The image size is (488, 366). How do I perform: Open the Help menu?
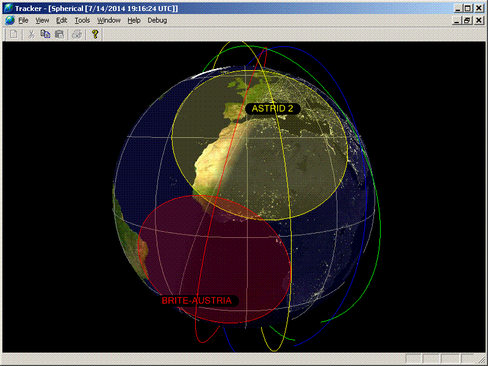[x=134, y=21]
